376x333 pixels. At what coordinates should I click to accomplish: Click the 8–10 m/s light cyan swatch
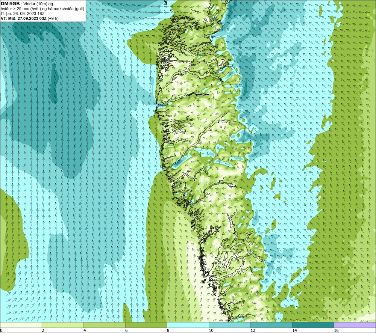click(x=188, y=325)
